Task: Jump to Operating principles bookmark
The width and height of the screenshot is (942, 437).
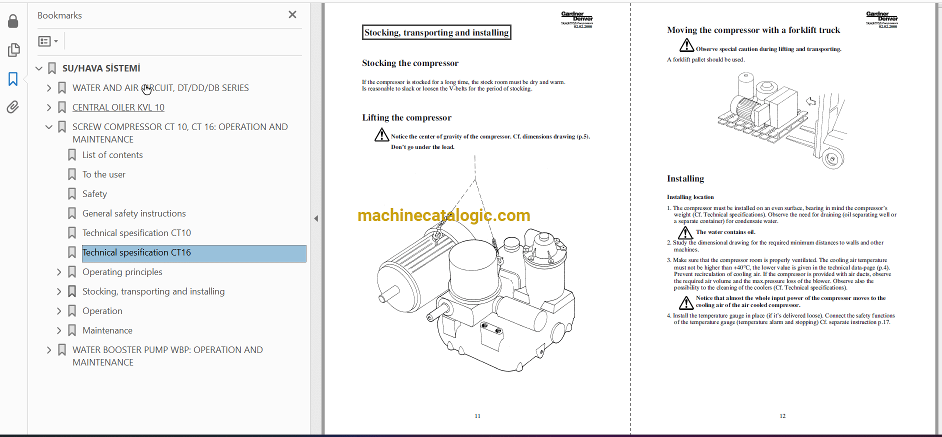Action: (x=122, y=272)
